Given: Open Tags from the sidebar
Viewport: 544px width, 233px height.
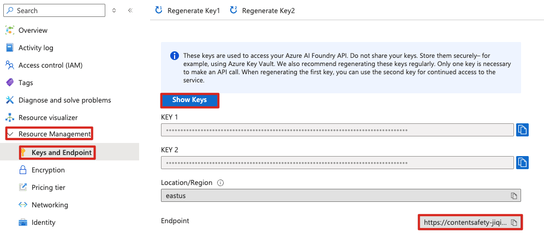Looking at the screenshot, I should click(26, 83).
